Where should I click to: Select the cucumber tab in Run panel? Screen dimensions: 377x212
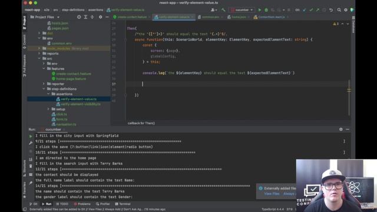tap(53, 130)
